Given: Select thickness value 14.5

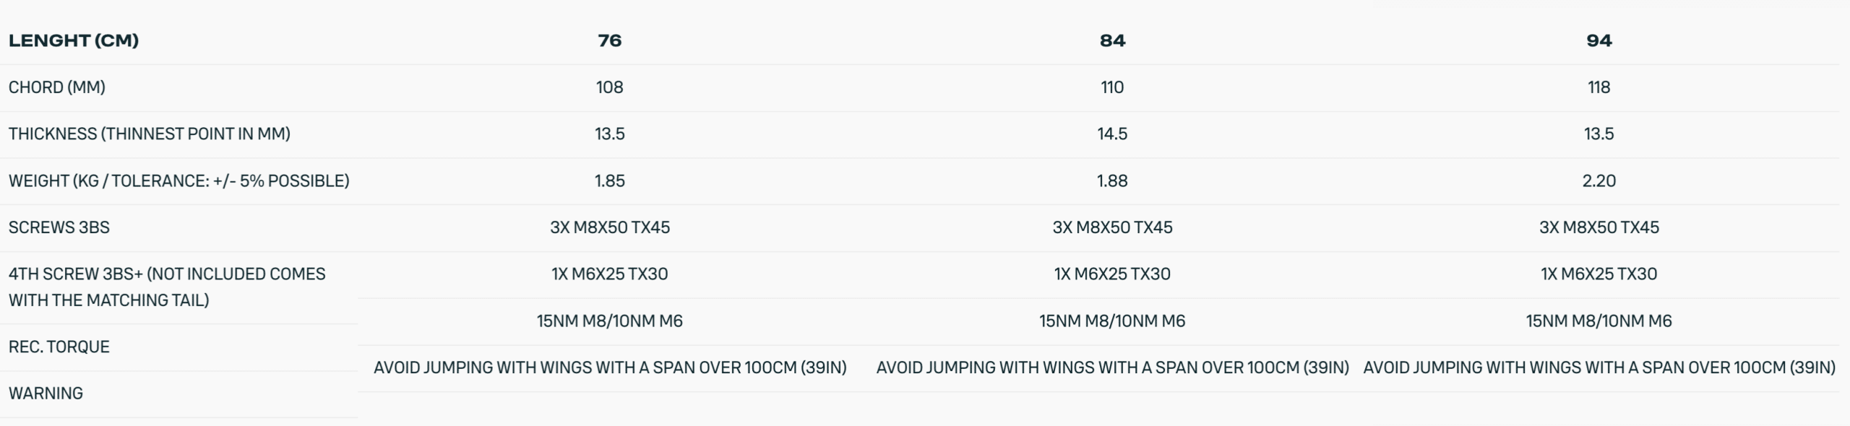Looking at the screenshot, I should (x=1112, y=134).
